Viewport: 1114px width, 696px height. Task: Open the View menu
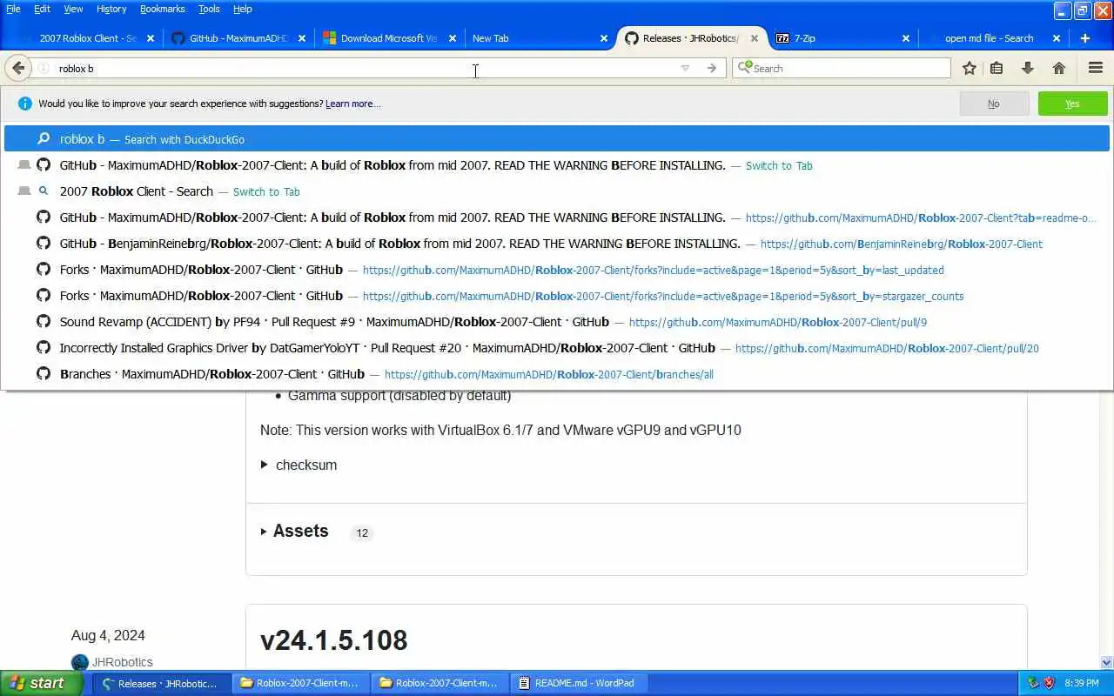73,9
